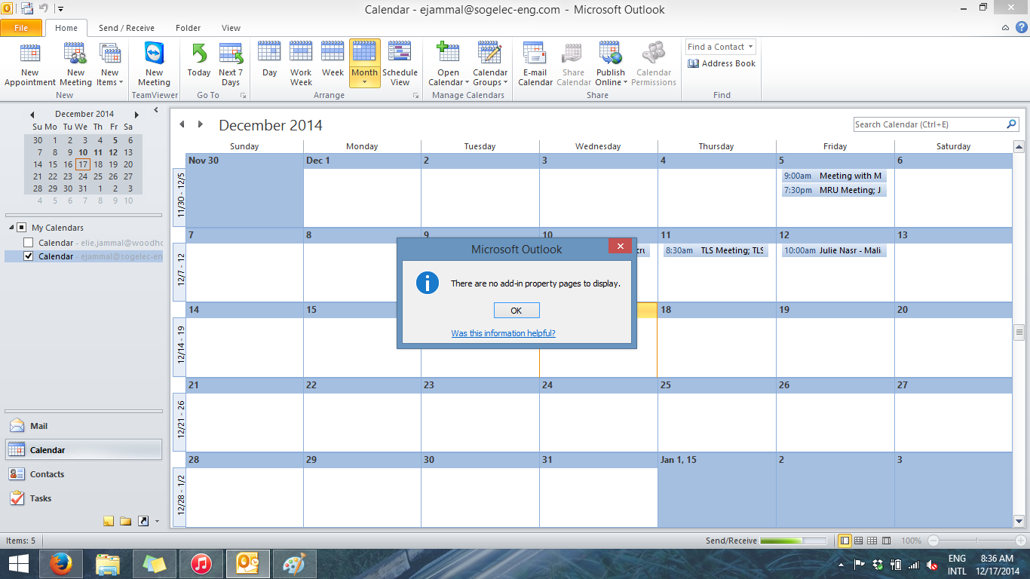This screenshot has height=579, width=1030.
Task: Show the Next 7 Days
Action: pos(231,65)
